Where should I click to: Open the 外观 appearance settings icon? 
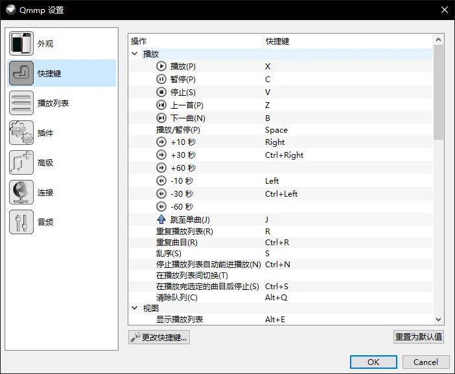coord(21,43)
